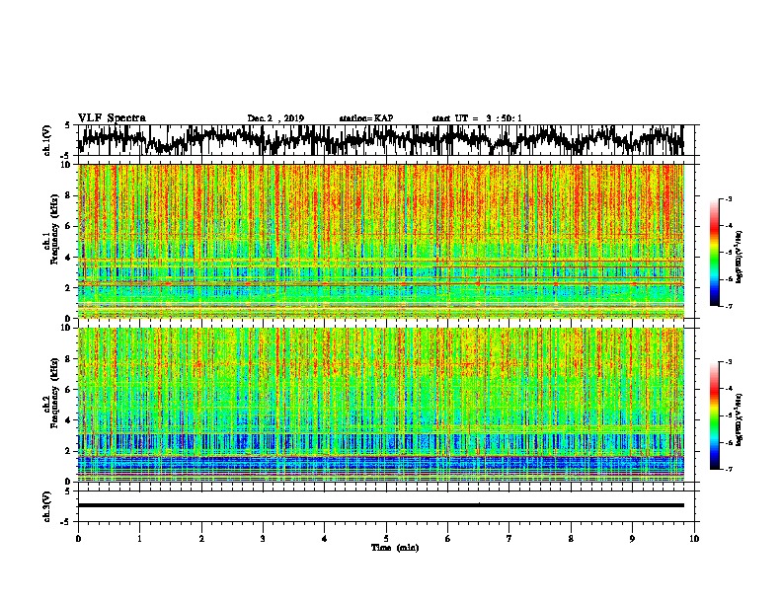Viewport: 782px width, 604px height.
Task: Click time axis tick label '9'
Action: pyautogui.click(x=632, y=539)
